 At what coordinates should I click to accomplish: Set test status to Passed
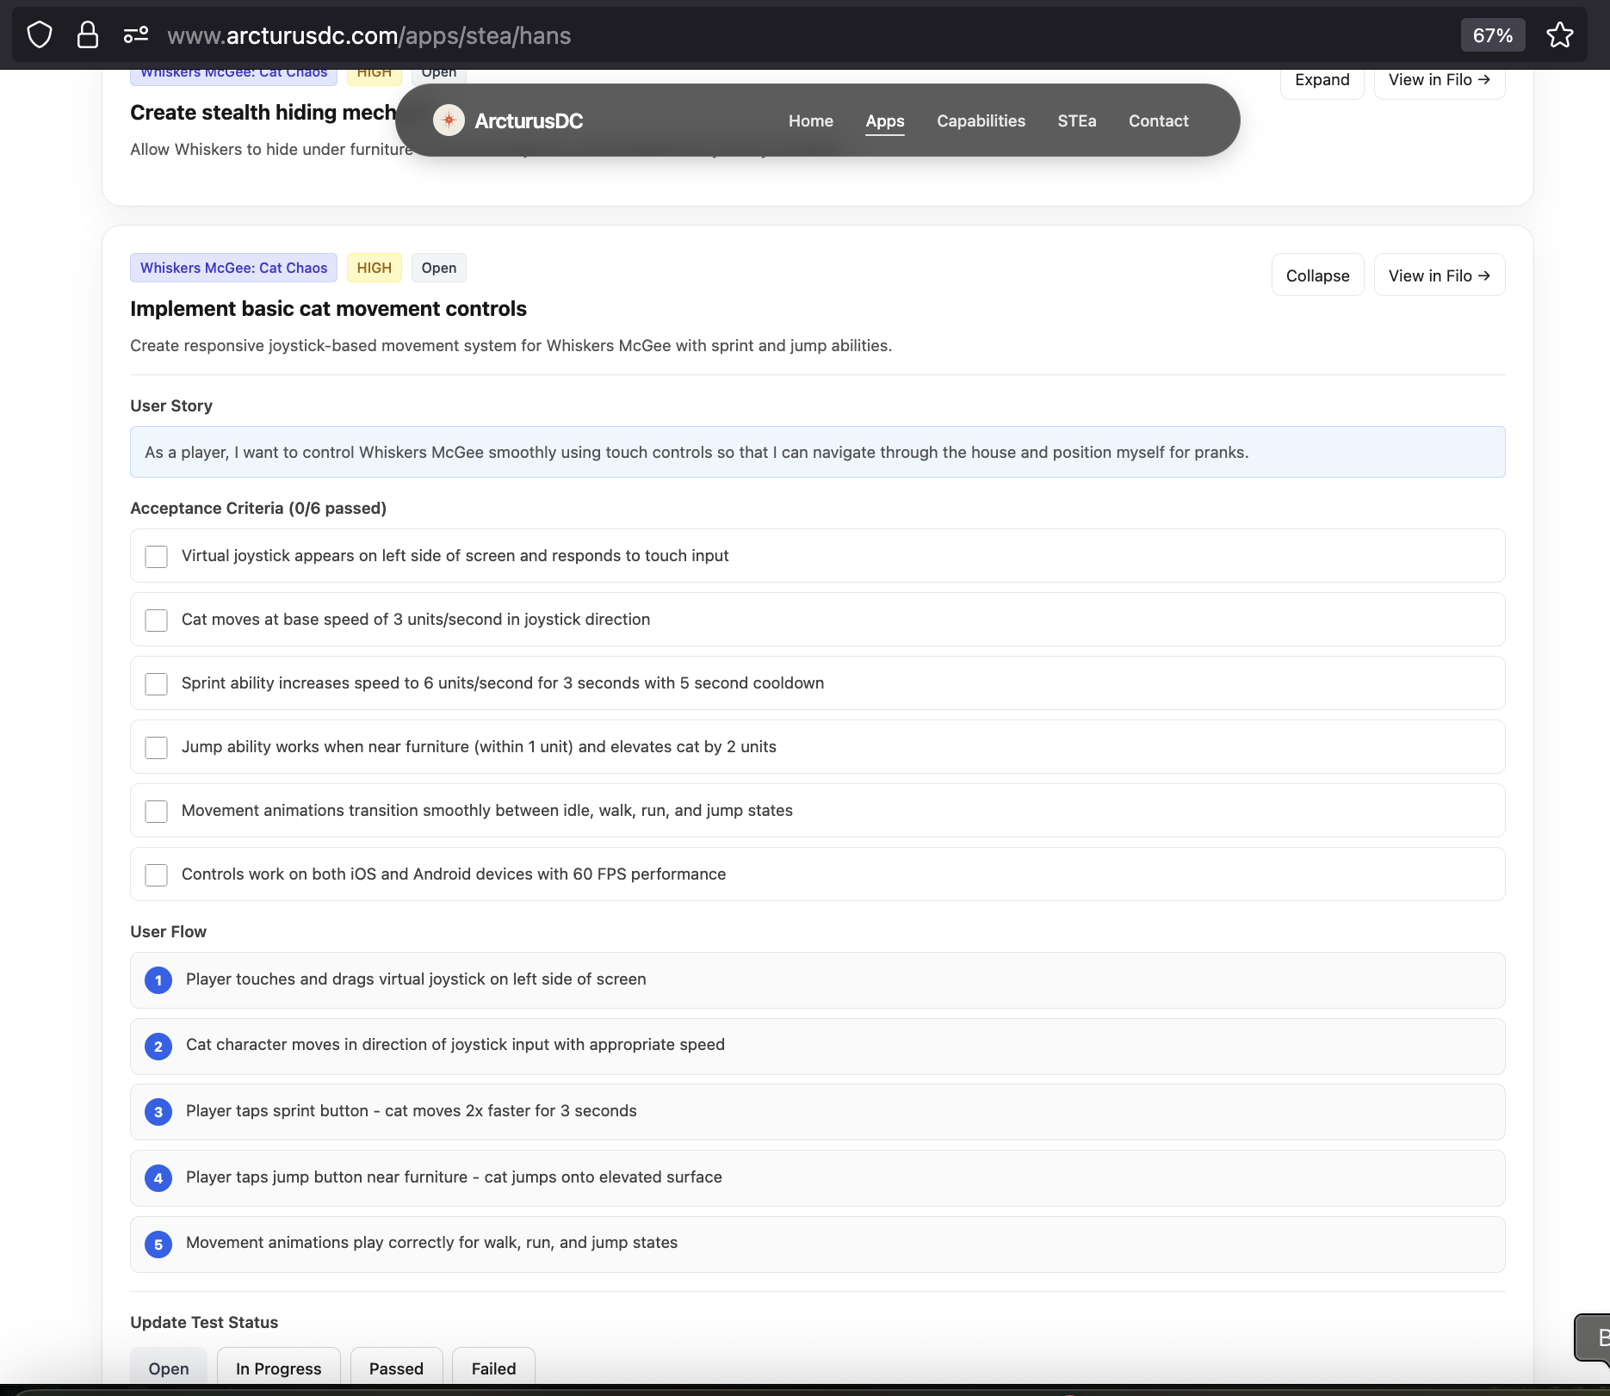pyautogui.click(x=396, y=1368)
